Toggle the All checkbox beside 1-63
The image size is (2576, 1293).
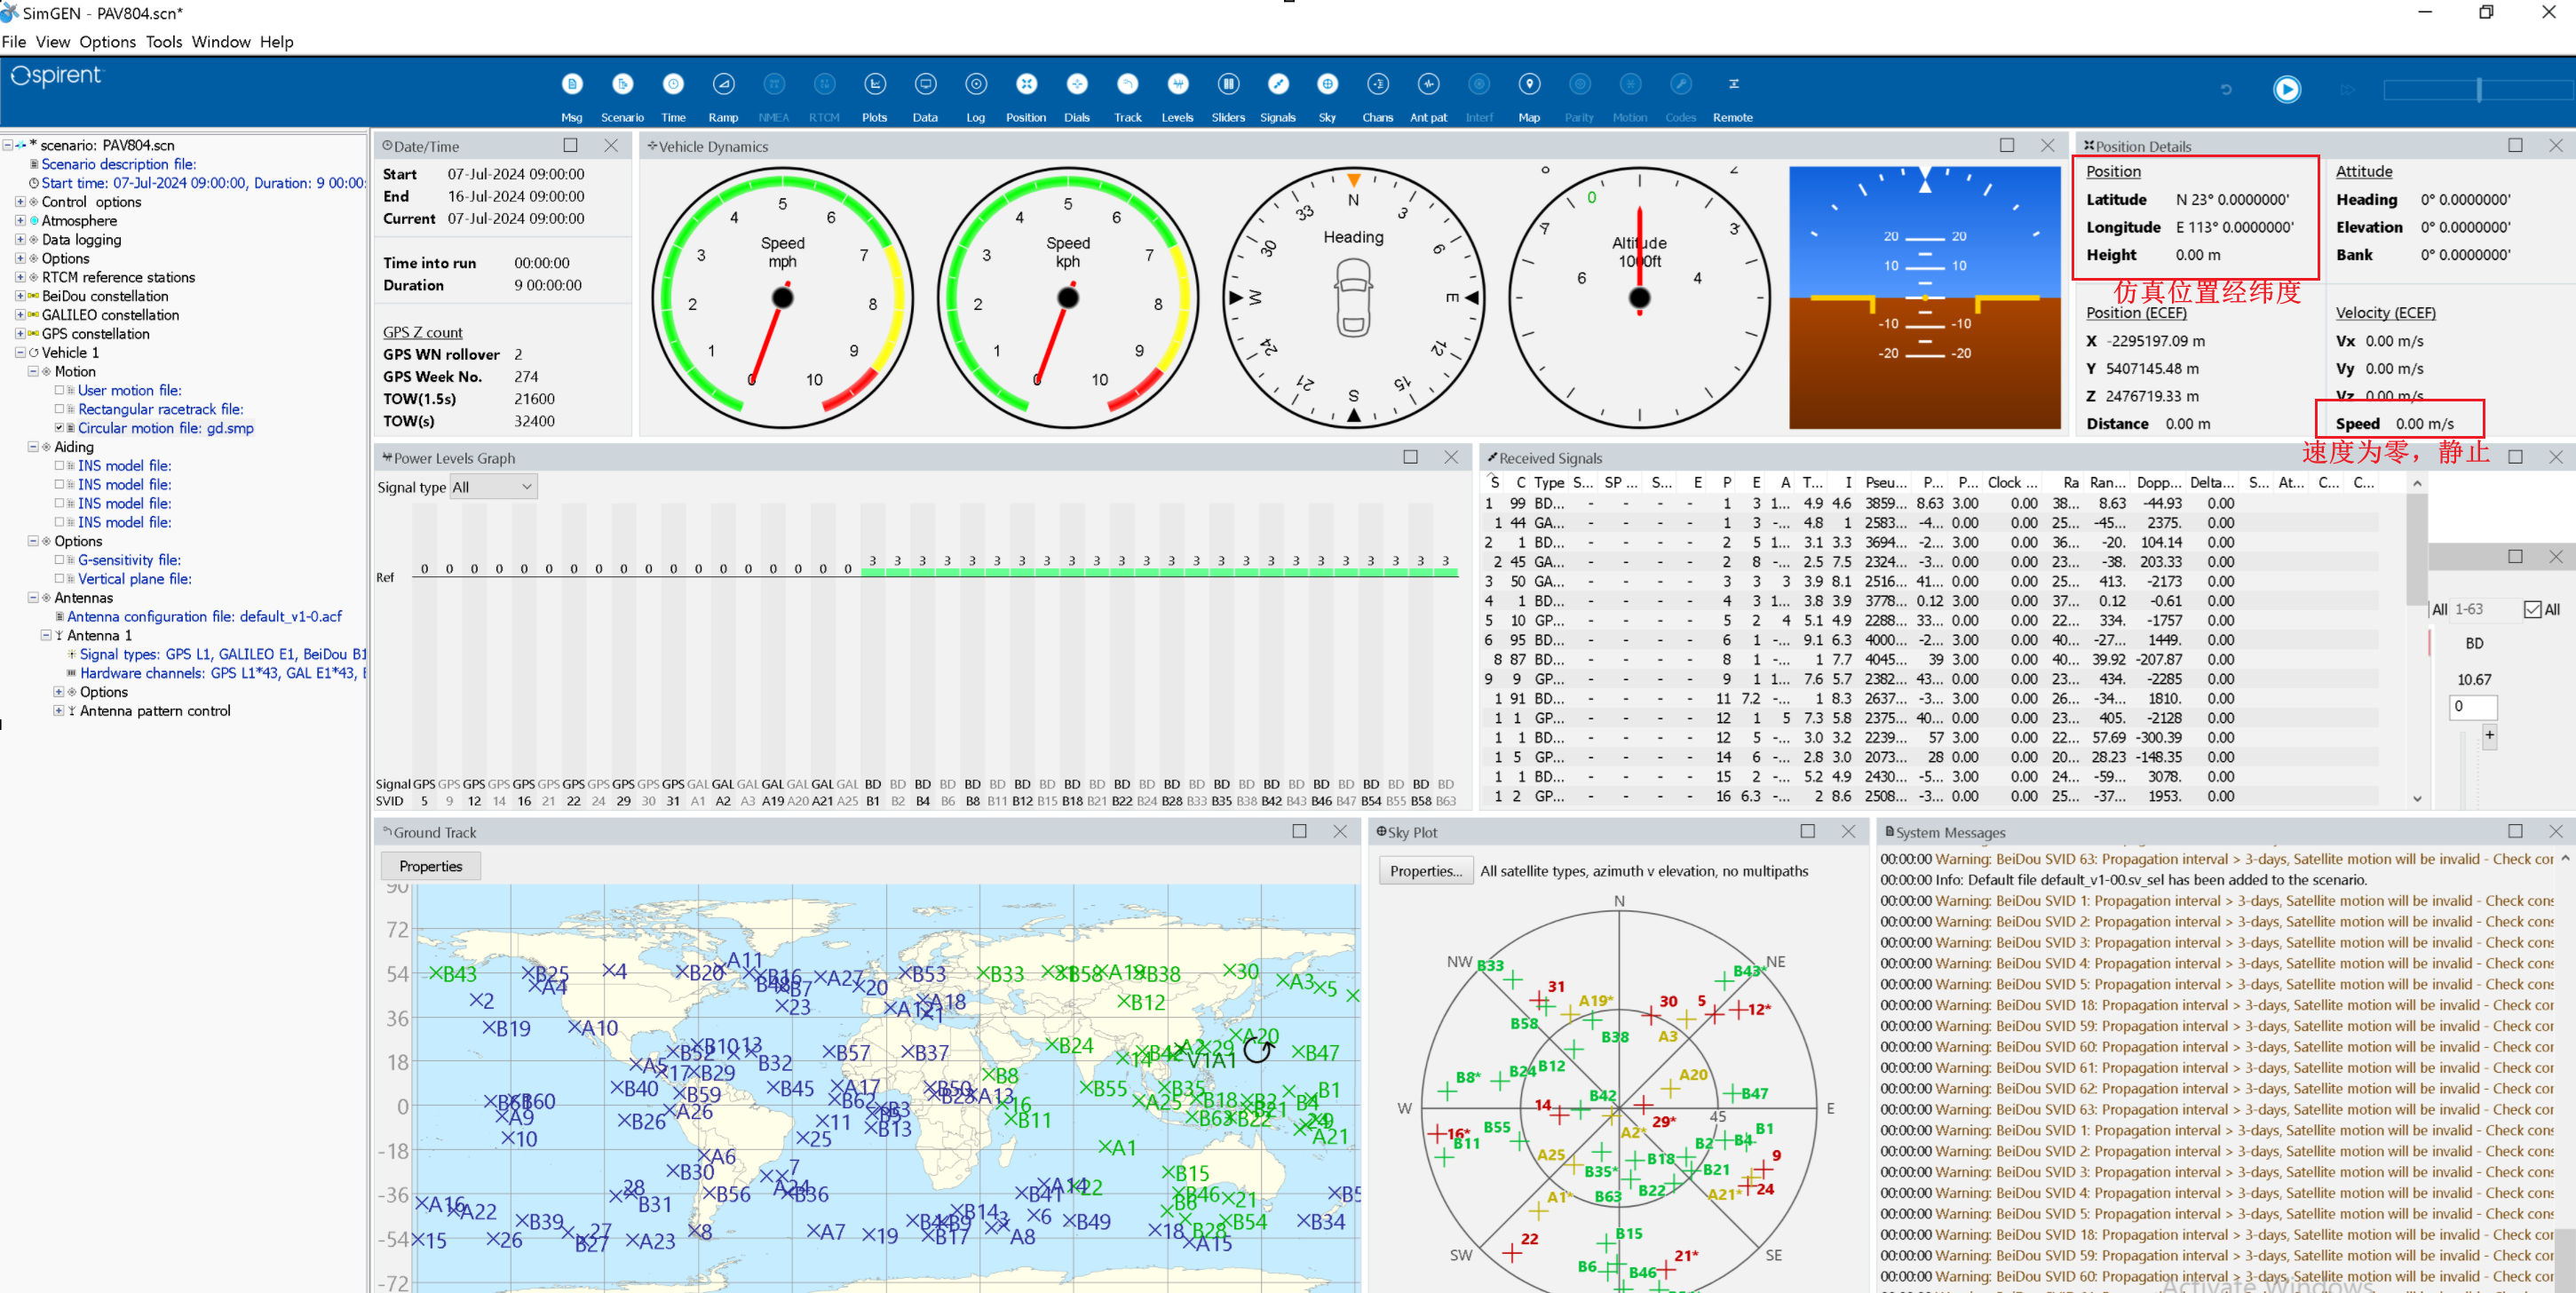pyautogui.click(x=2532, y=610)
